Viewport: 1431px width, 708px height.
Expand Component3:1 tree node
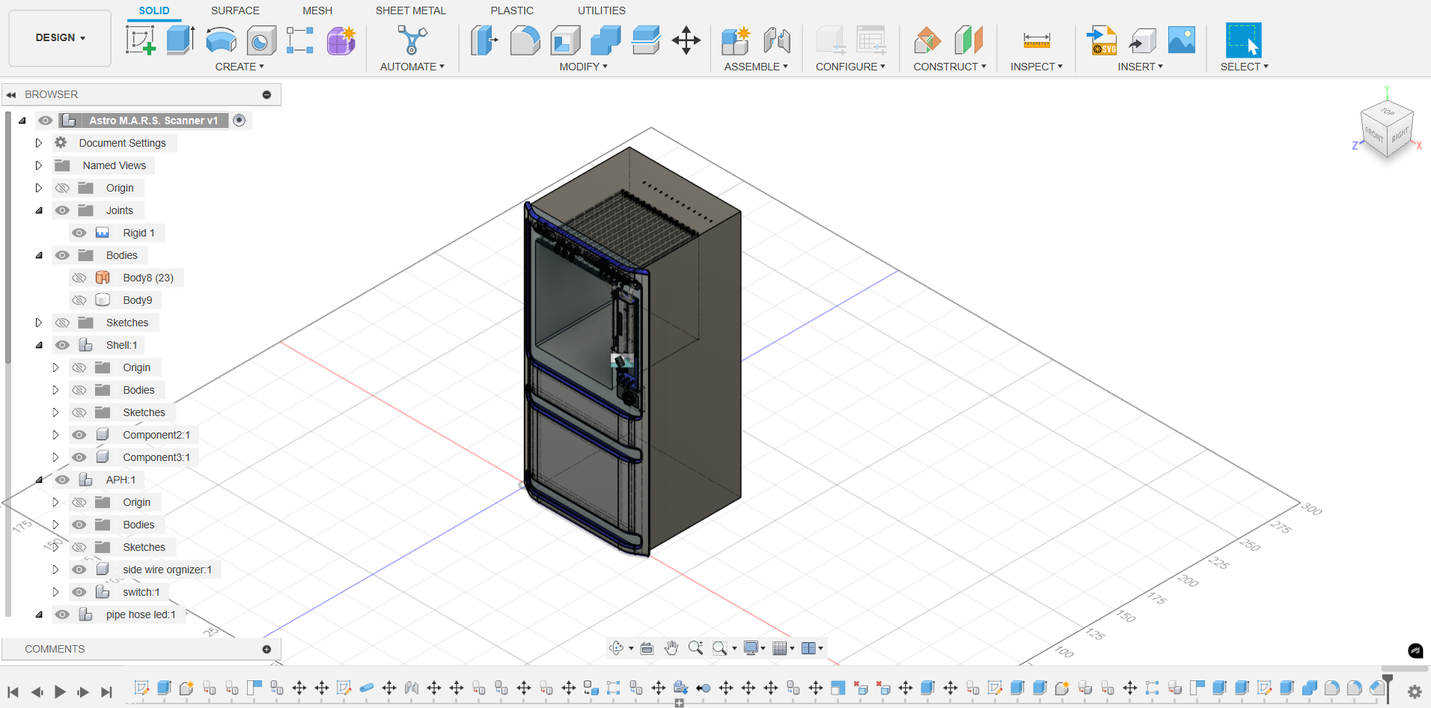(x=55, y=457)
